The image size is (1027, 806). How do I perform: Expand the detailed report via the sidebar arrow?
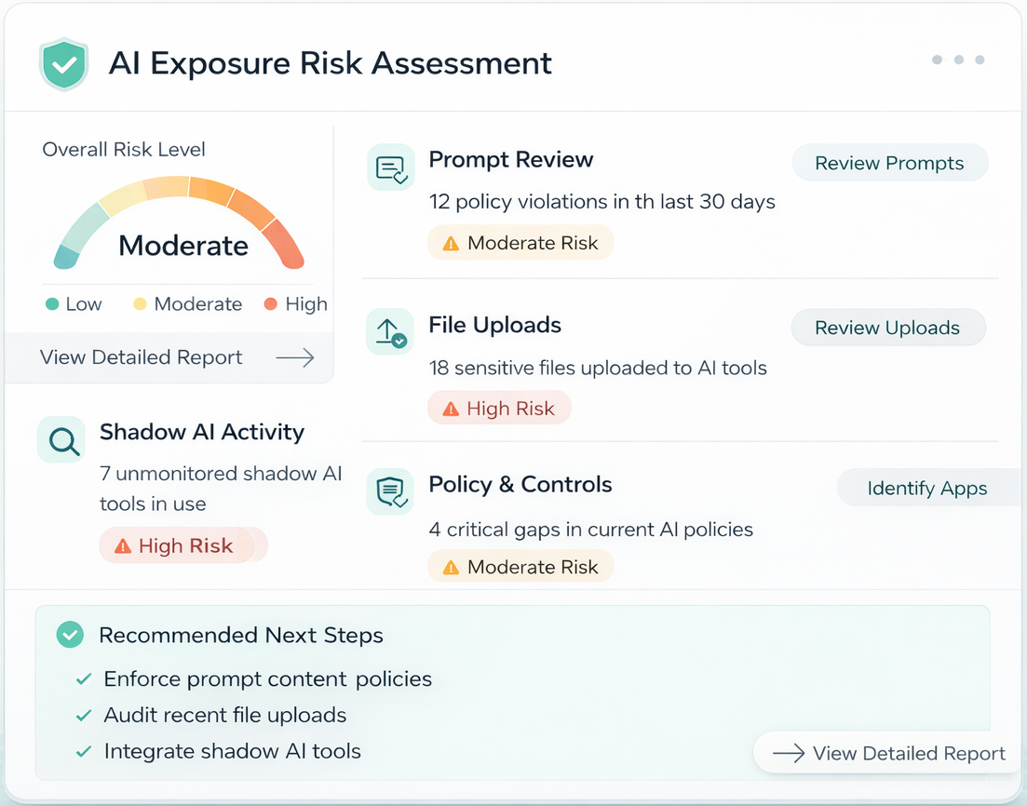coord(294,356)
